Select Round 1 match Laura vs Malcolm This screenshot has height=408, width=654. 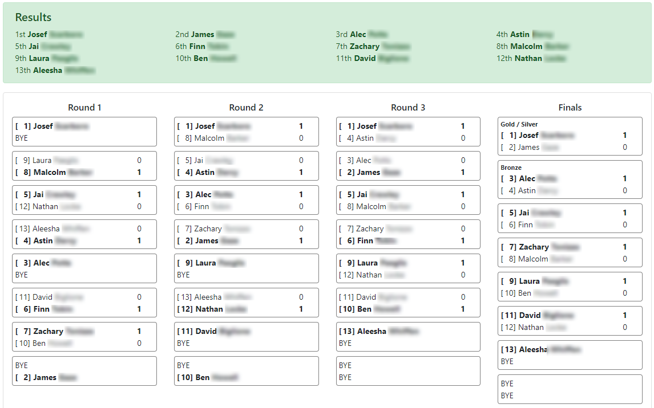click(x=84, y=166)
